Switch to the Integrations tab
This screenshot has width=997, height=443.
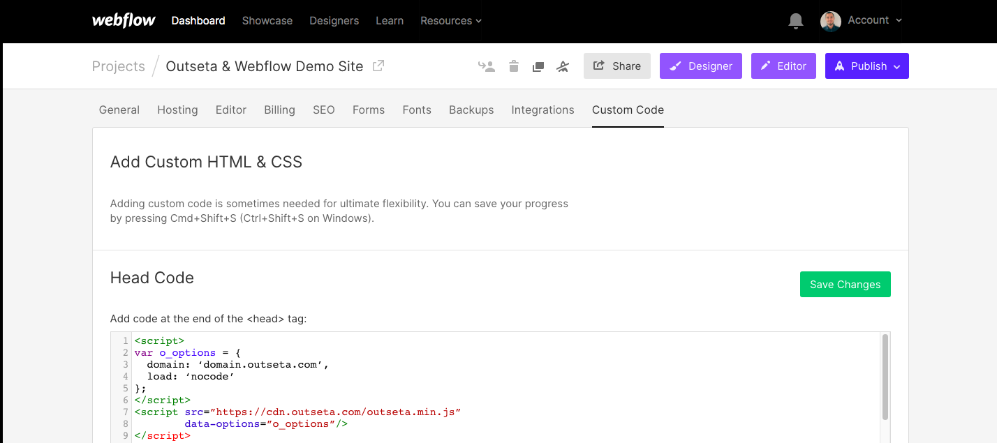pyautogui.click(x=542, y=110)
